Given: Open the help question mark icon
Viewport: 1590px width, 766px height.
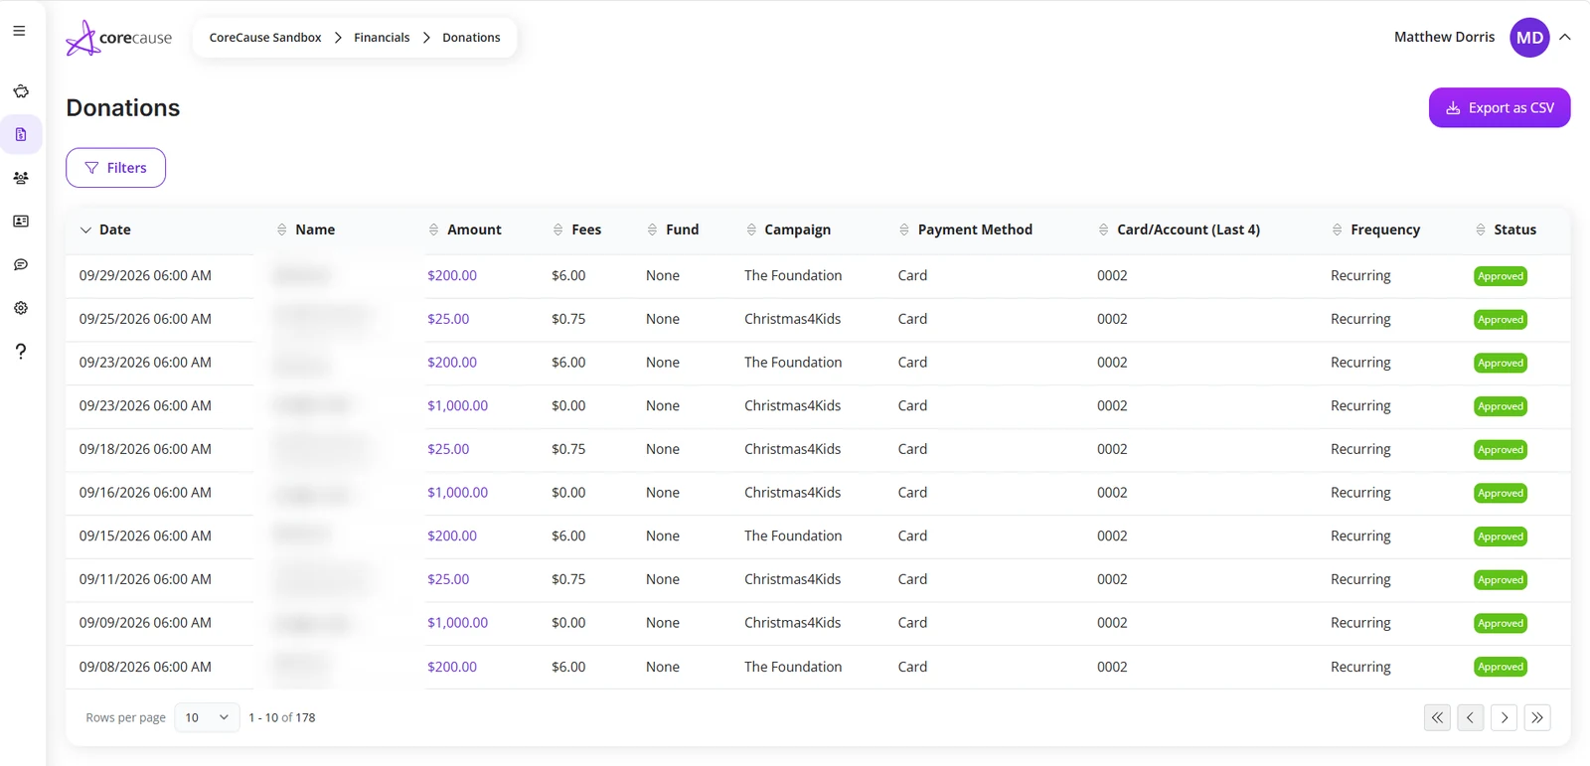Looking at the screenshot, I should [21, 351].
